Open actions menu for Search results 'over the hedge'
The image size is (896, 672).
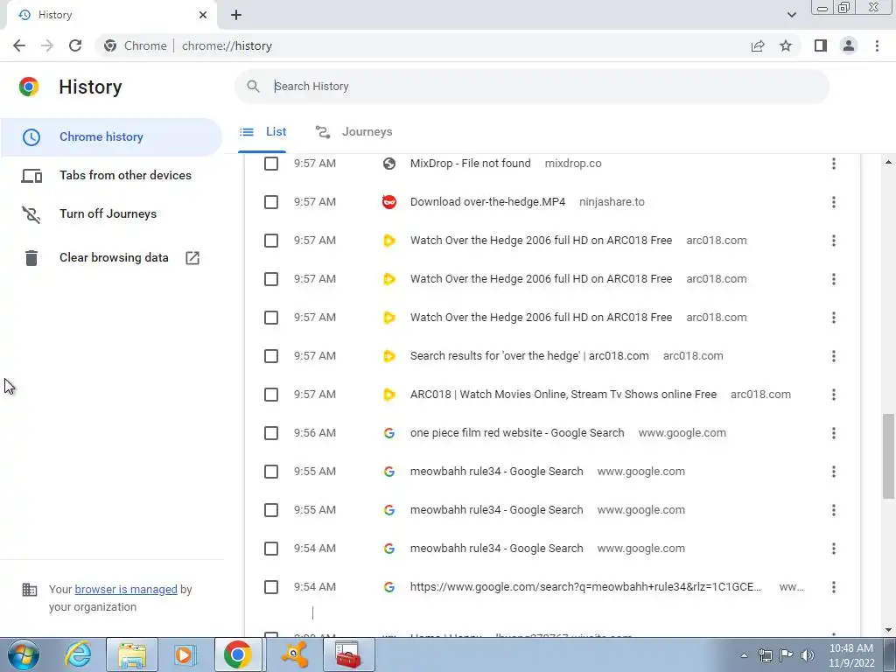click(833, 356)
